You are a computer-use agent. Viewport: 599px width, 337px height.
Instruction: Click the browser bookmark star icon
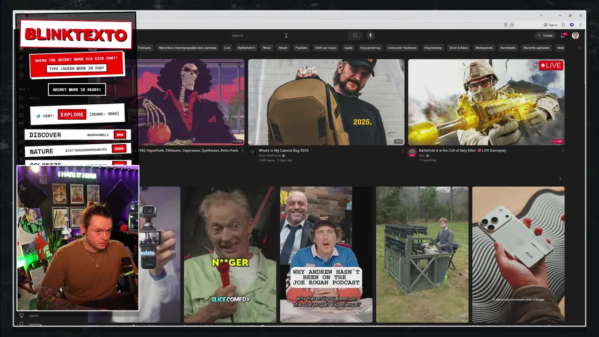[x=512, y=25]
